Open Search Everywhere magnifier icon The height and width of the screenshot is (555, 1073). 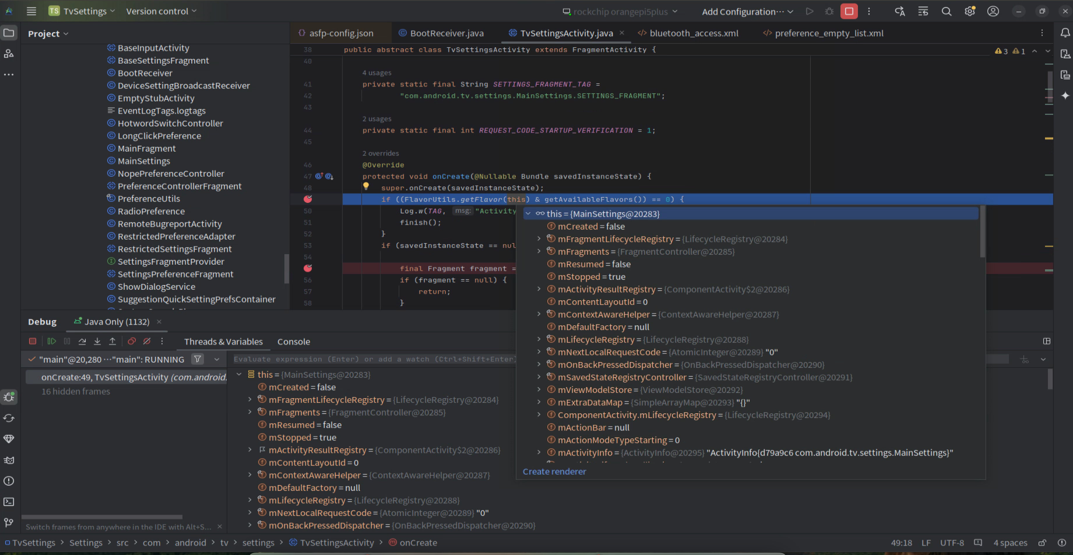[946, 11]
